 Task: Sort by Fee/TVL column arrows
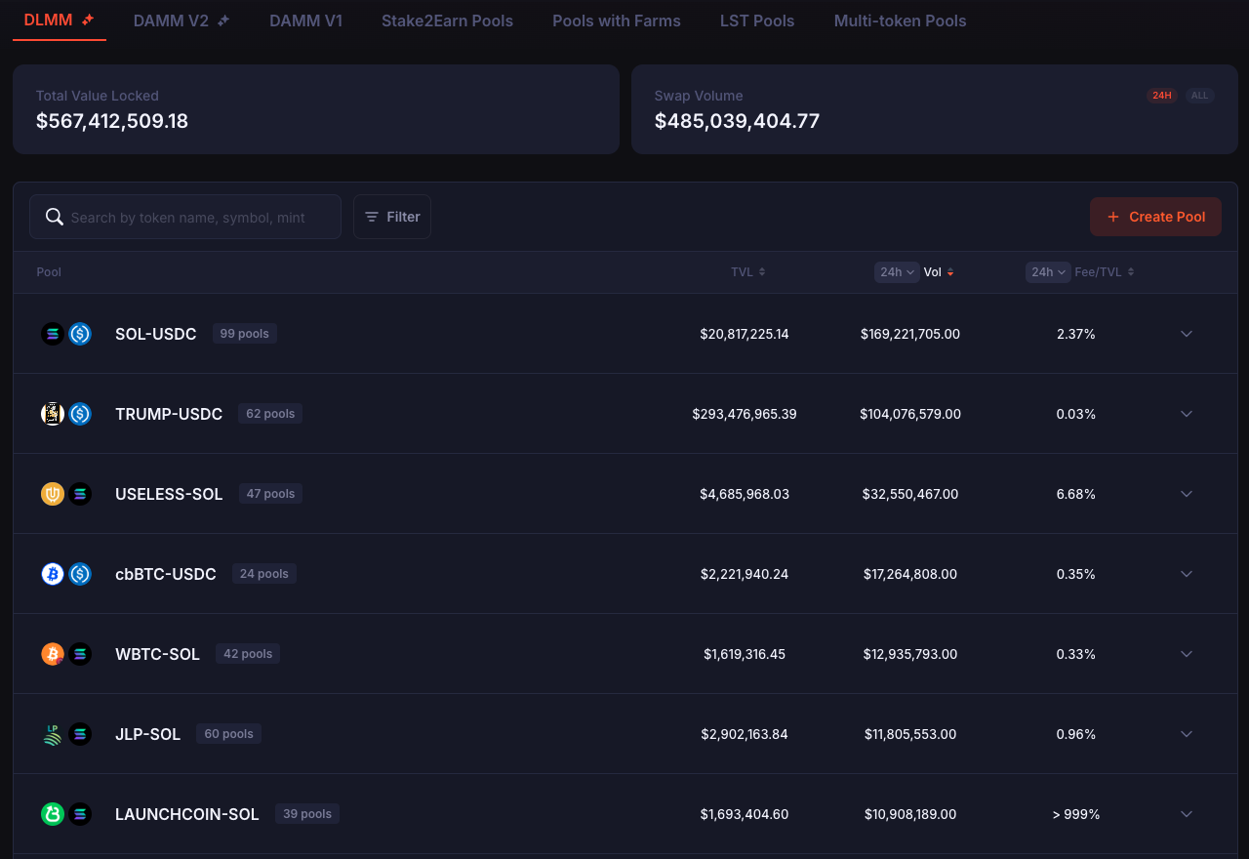[1131, 272]
